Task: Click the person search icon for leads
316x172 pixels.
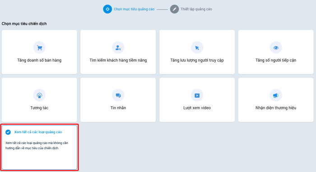Action: (x=118, y=48)
